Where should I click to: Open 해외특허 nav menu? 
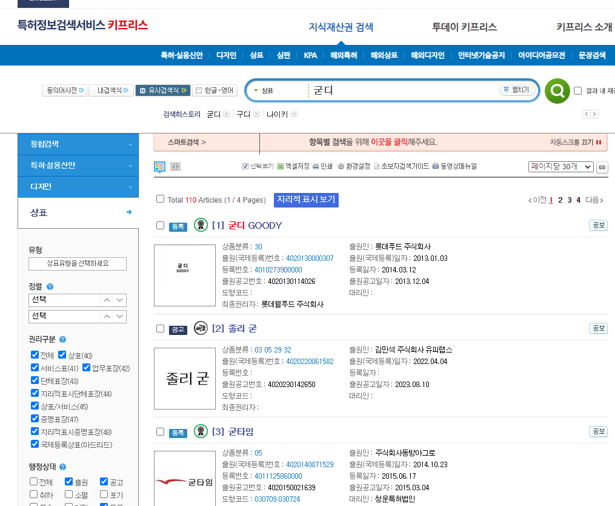[x=344, y=55]
